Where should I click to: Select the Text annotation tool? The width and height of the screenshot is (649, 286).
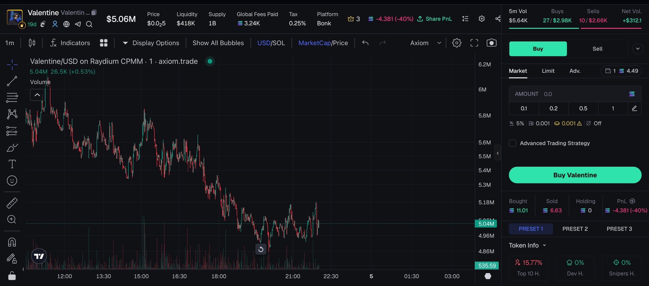pyautogui.click(x=12, y=164)
